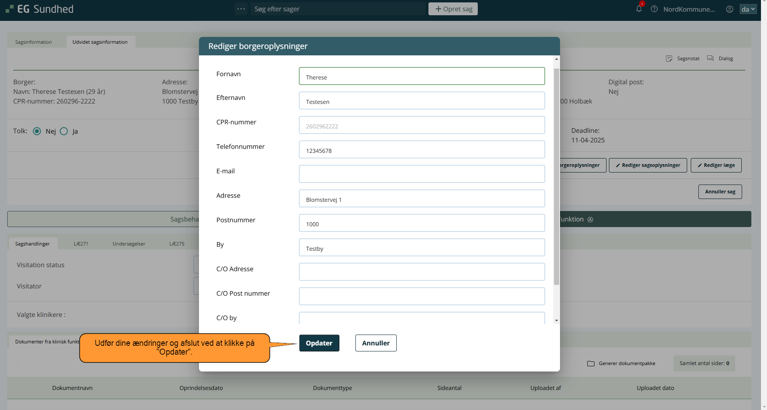Click the user profile icon

[730, 9]
